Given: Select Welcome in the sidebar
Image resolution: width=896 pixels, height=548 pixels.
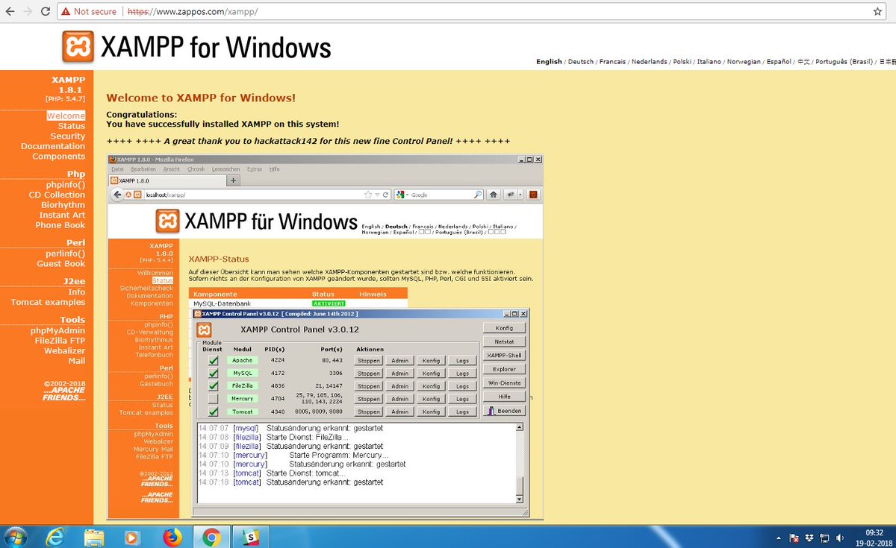Looking at the screenshot, I should pyautogui.click(x=66, y=116).
